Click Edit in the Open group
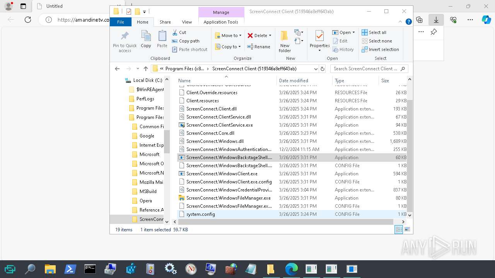Screen dimensions: 495x278 pos(340,41)
